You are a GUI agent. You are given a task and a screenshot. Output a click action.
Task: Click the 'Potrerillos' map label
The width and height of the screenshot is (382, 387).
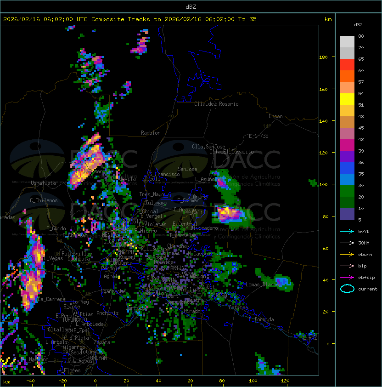tap(77, 254)
